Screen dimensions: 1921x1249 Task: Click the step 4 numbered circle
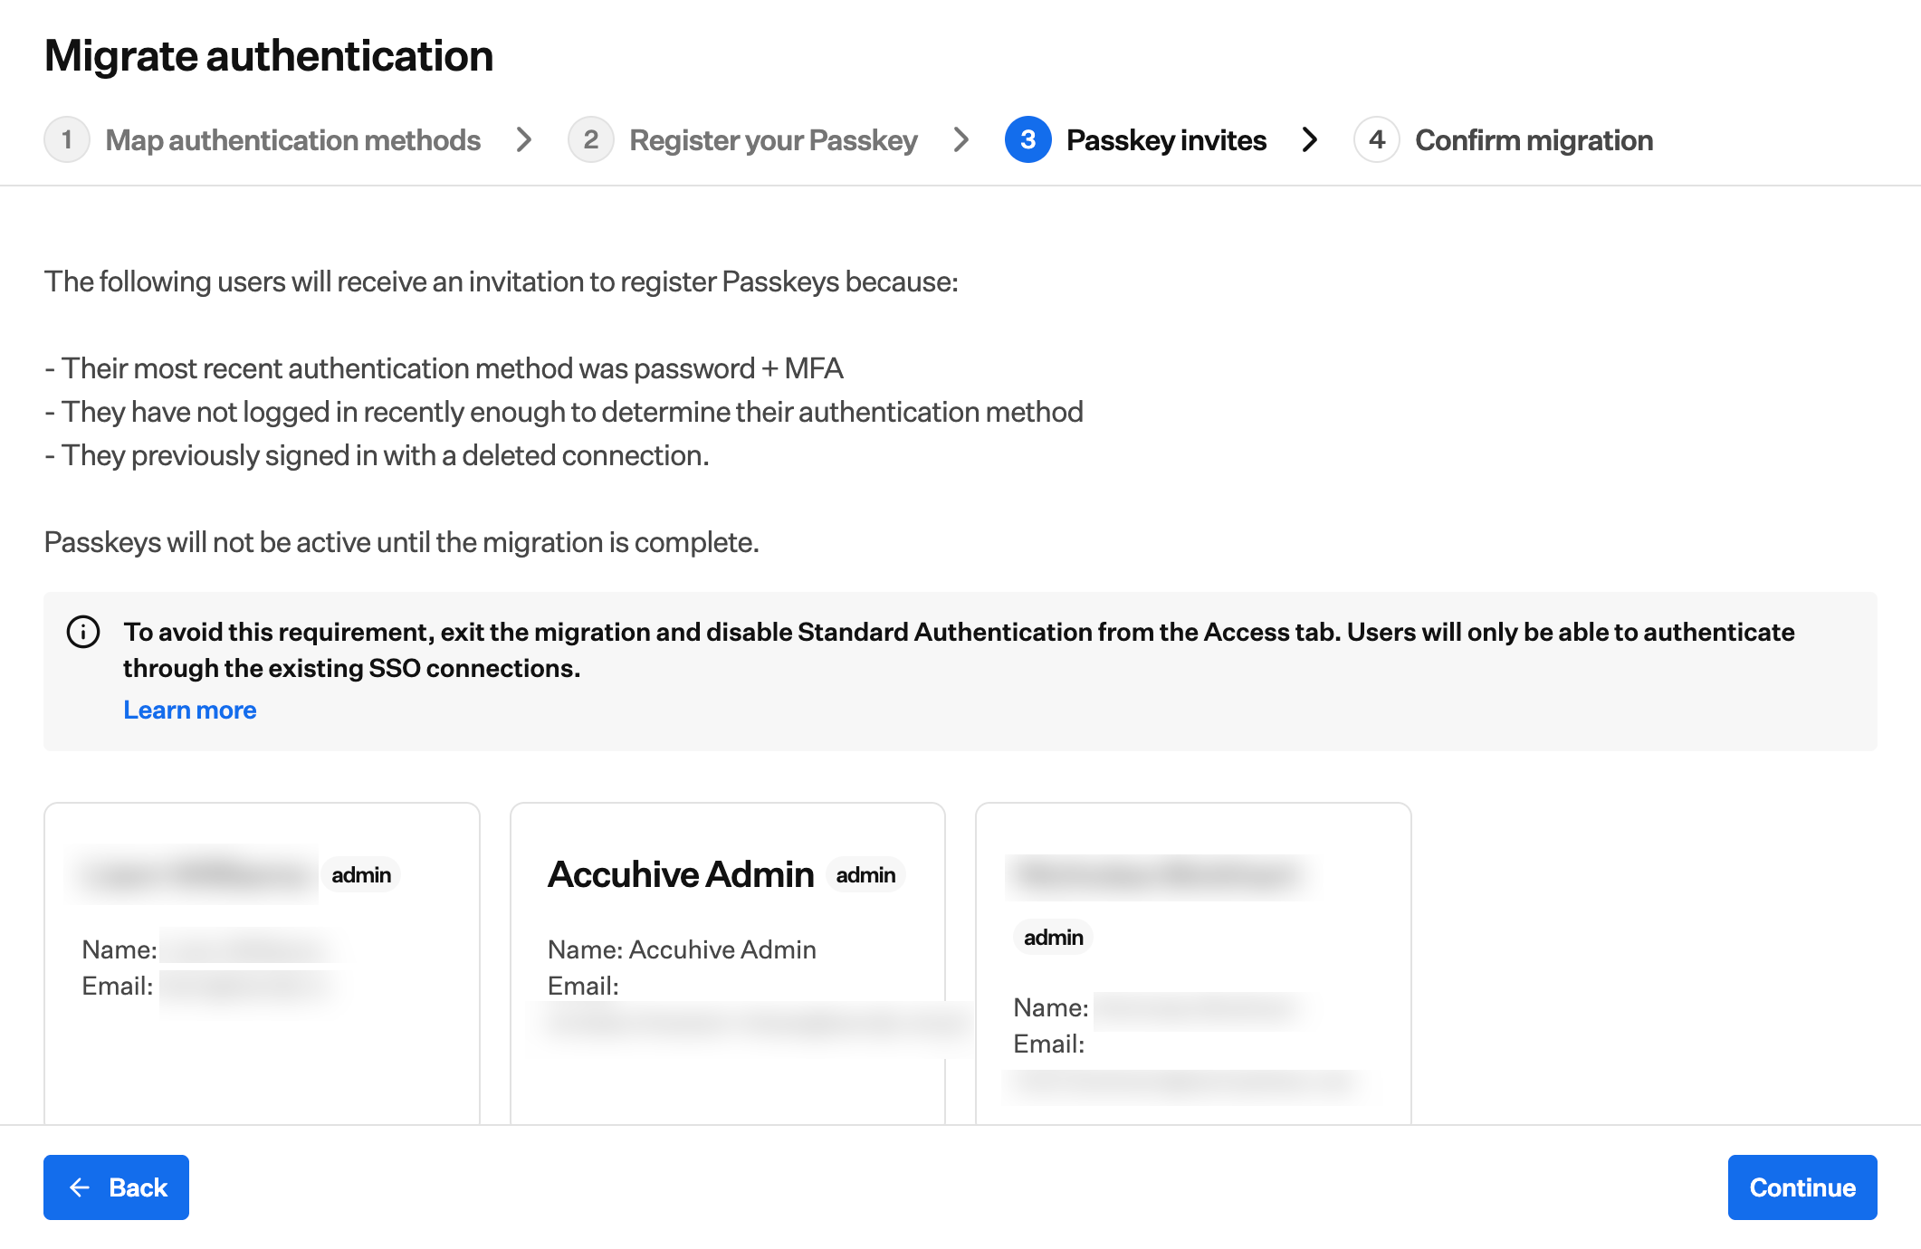click(1377, 139)
